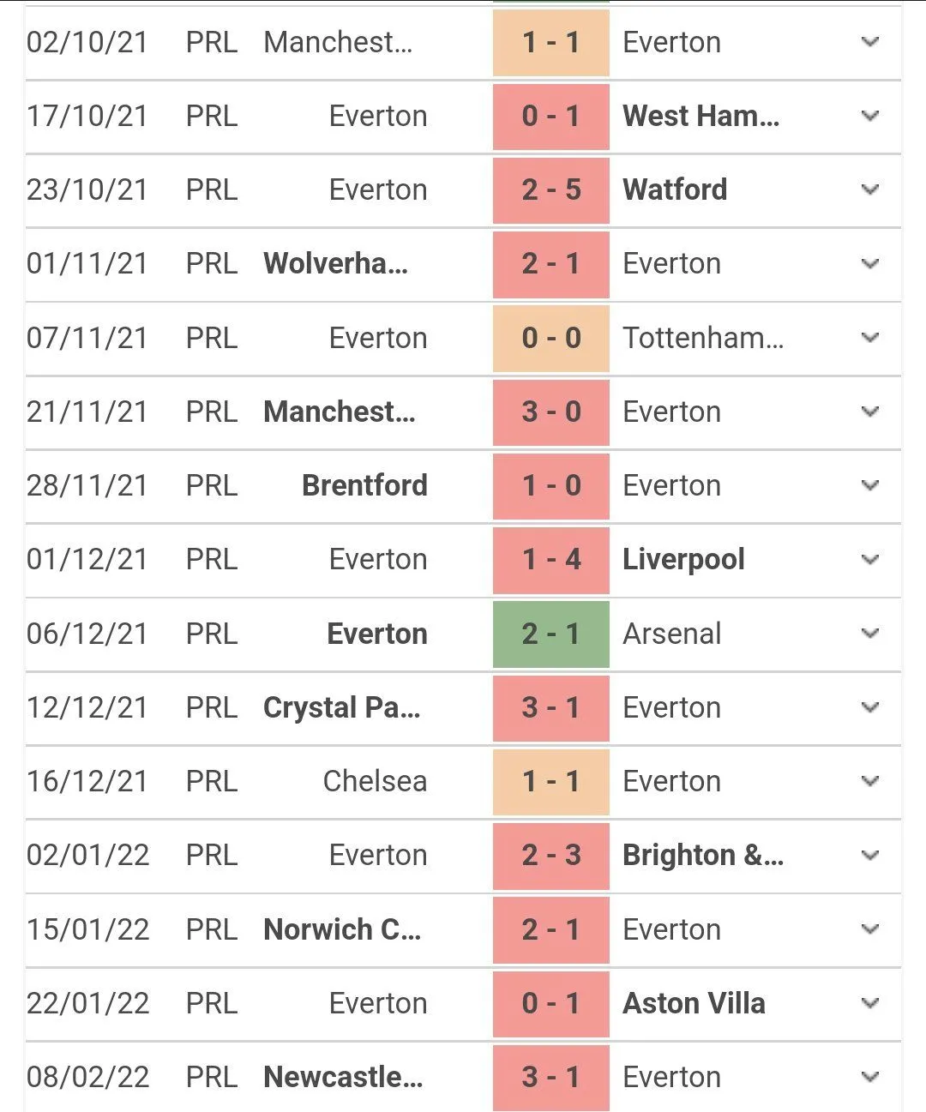The height and width of the screenshot is (1112, 926).
Task: Expand the Everton vs Arsenal match row
Action: click(x=870, y=634)
